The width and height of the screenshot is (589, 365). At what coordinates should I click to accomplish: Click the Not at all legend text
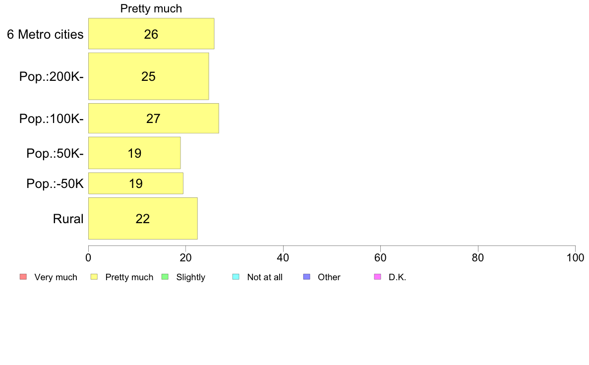point(265,277)
